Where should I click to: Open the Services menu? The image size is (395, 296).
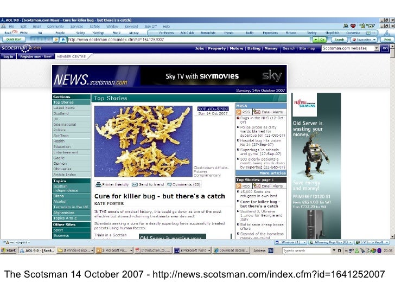pos(77,27)
